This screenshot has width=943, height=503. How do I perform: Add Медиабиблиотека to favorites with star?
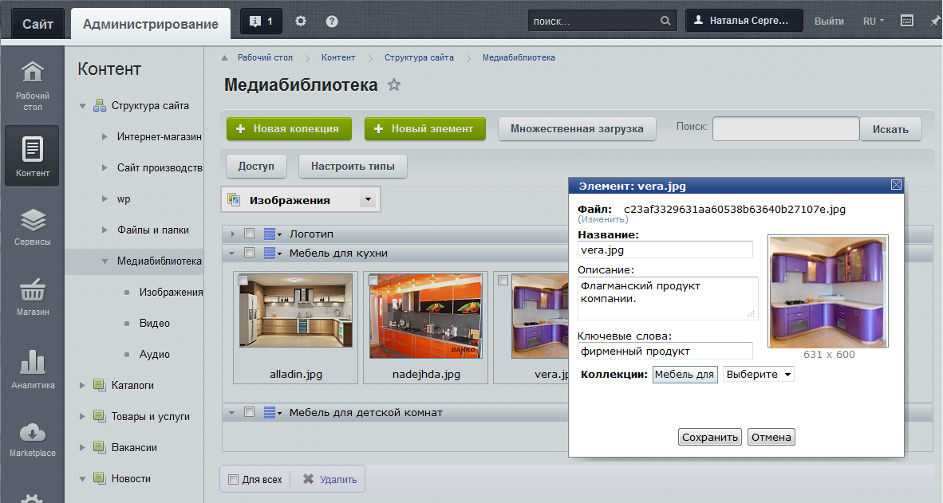pos(393,85)
